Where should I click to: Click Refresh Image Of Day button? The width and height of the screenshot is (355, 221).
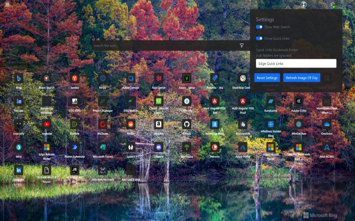(302, 78)
